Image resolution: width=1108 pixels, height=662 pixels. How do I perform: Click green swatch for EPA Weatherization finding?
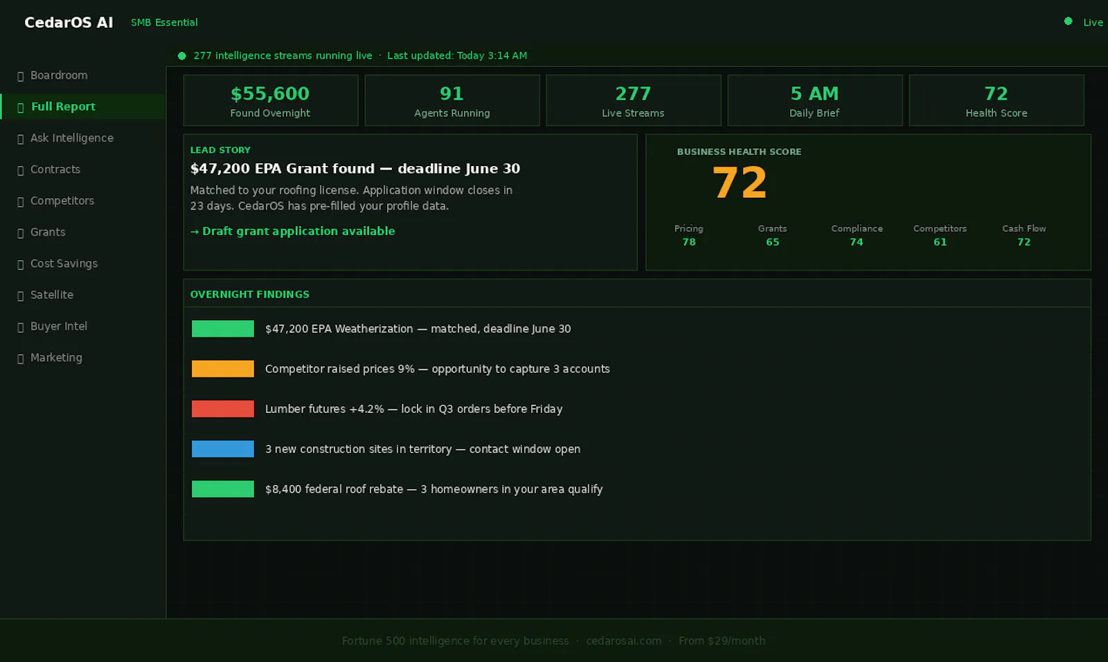pos(223,329)
